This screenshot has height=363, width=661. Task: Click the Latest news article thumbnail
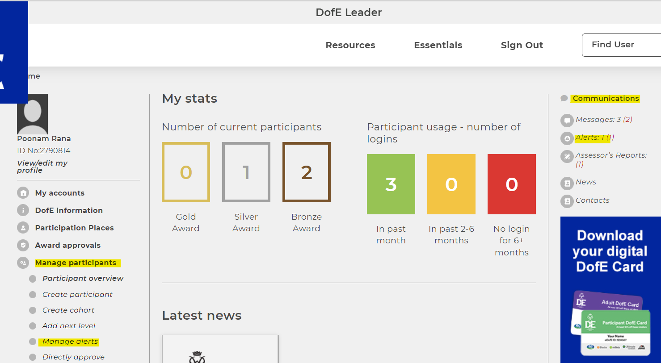220,349
